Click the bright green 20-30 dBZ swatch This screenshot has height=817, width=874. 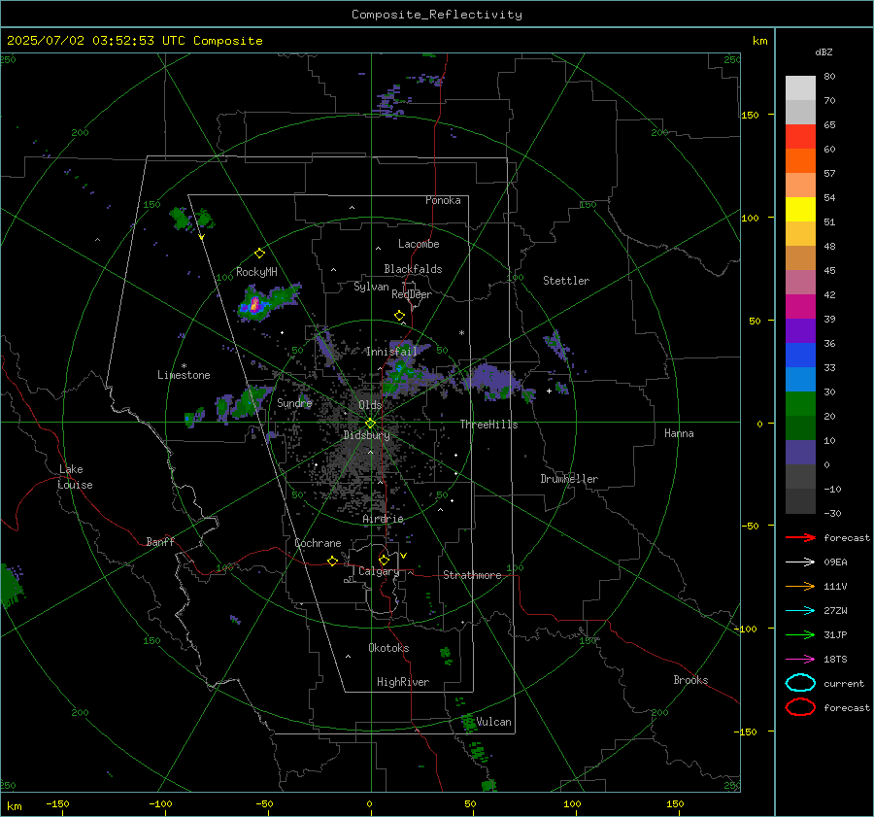(800, 404)
